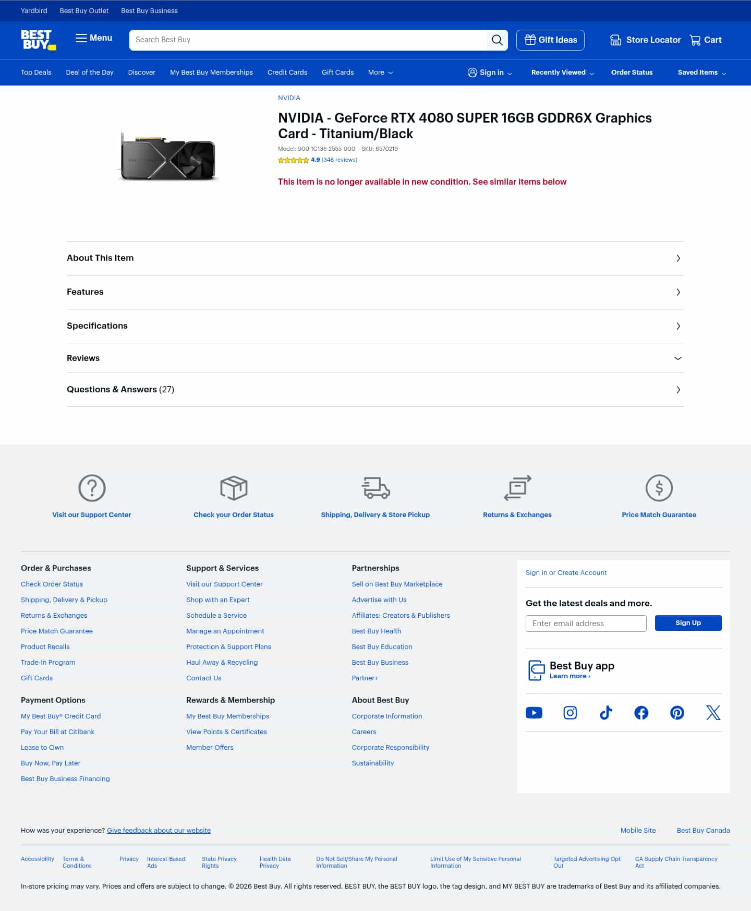Open Credit Cards in navigation bar
This screenshot has height=911, width=751.
tap(287, 73)
